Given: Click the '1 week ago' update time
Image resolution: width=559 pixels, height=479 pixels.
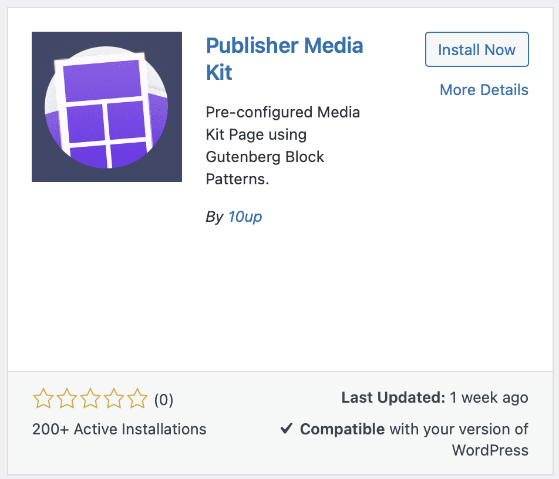Looking at the screenshot, I should (x=489, y=397).
